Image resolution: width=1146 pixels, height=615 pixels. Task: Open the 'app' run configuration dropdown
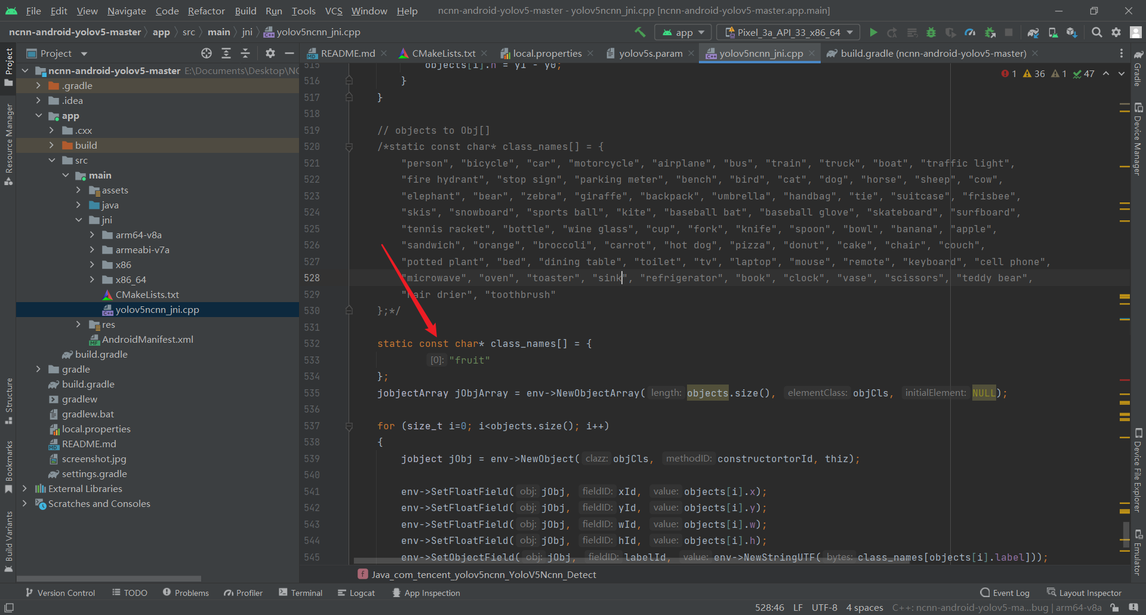(x=683, y=32)
